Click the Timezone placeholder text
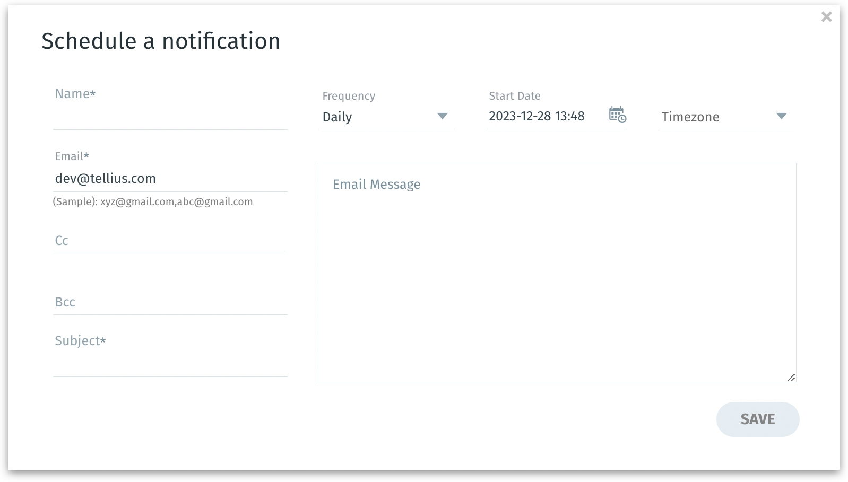The height and width of the screenshot is (482, 848). [x=690, y=117]
